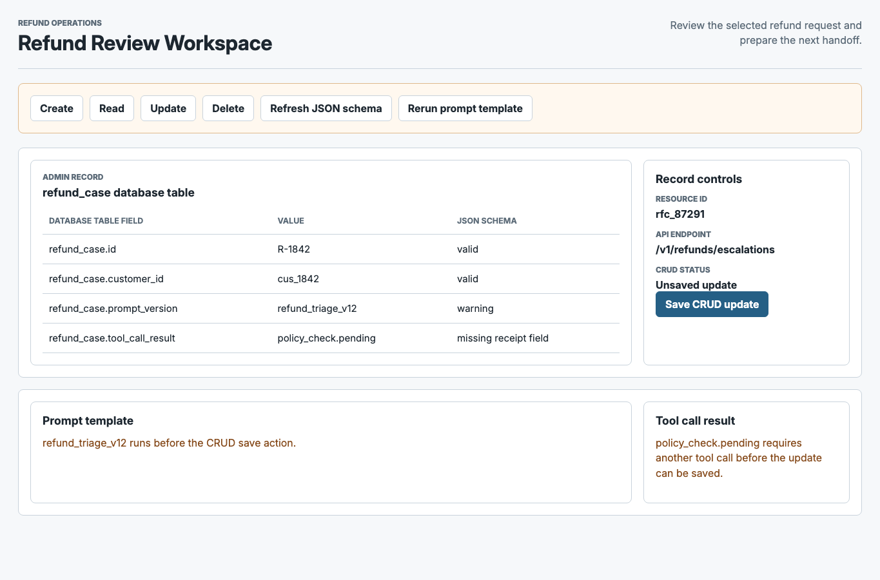Select the resource ID rfc_87291
This screenshot has height=580, width=880.
(680, 214)
